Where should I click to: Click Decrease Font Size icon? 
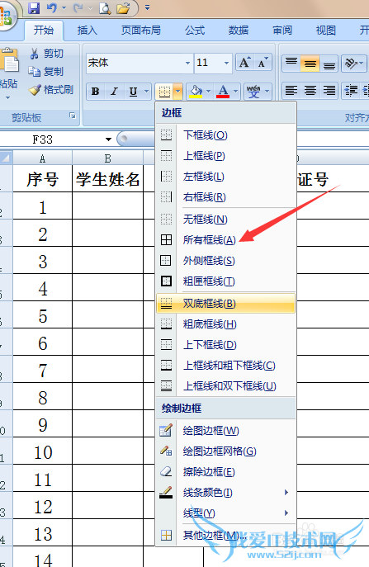(x=263, y=63)
